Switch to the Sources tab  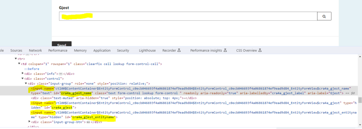[x=16, y=51]
